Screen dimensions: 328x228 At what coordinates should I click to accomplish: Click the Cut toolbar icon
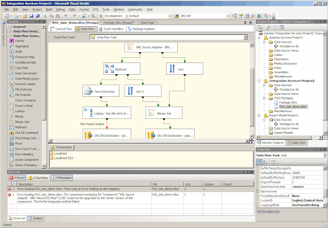pyautogui.click(x=45, y=16)
